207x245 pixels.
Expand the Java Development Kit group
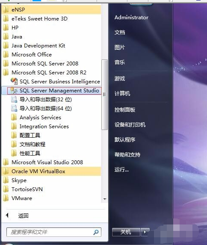tap(51, 46)
